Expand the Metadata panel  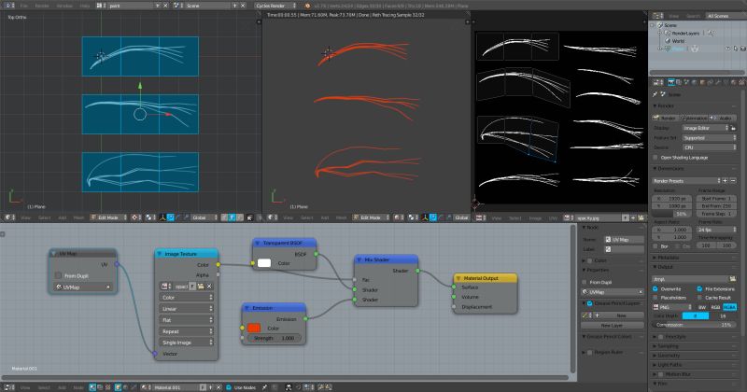[x=667, y=258]
